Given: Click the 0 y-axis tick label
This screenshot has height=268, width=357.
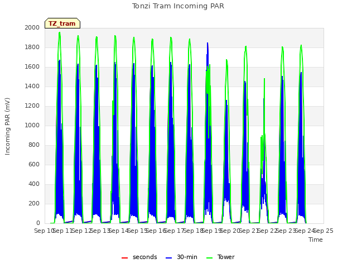Looking at the screenshot, I should click(x=38, y=223).
